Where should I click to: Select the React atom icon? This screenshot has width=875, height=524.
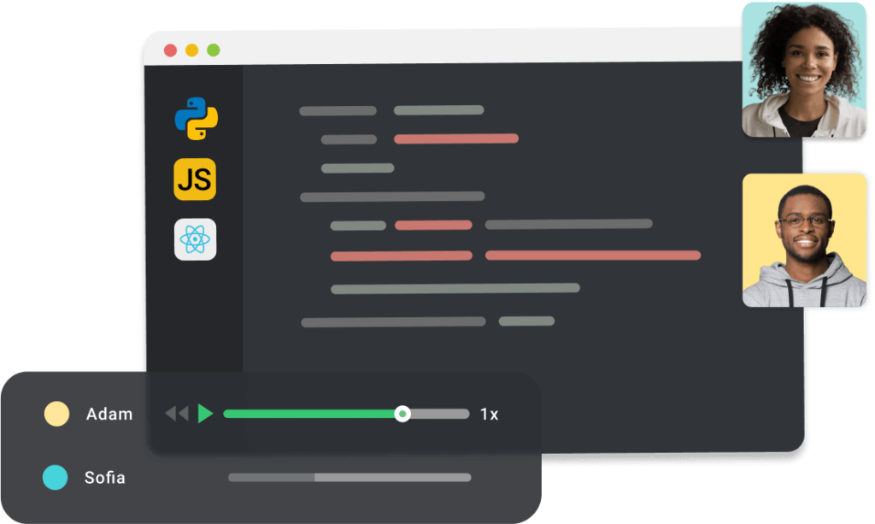coord(196,239)
